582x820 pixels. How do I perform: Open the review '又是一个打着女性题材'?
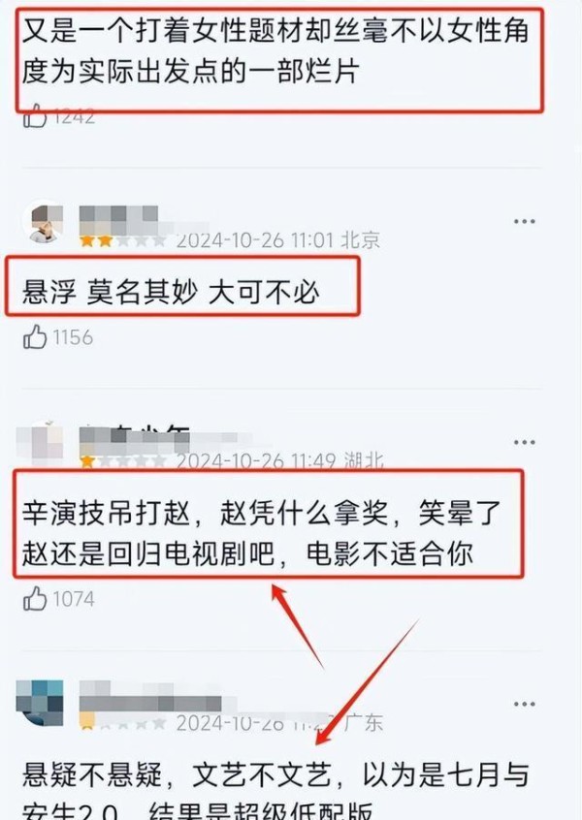click(x=275, y=50)
